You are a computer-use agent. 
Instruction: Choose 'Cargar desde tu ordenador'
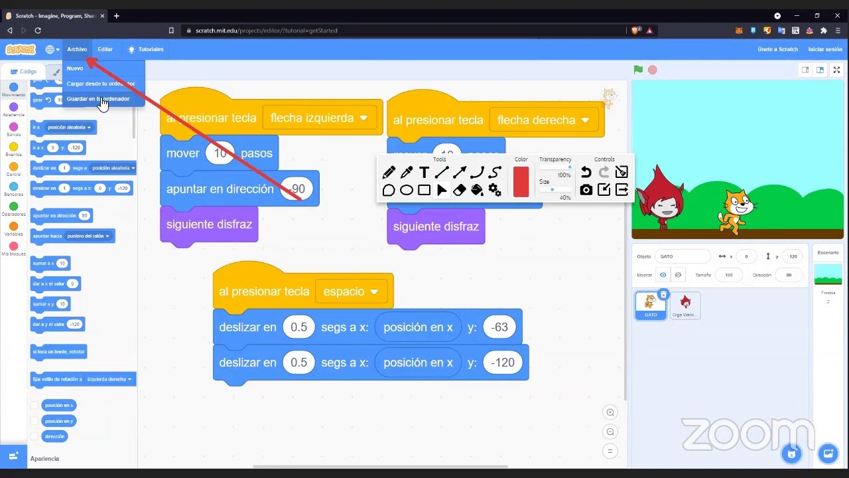coord(103,84)
